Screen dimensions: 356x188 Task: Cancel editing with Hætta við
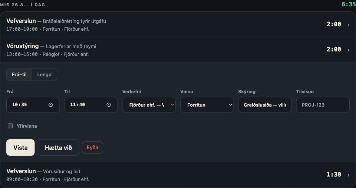pos(58,147)
